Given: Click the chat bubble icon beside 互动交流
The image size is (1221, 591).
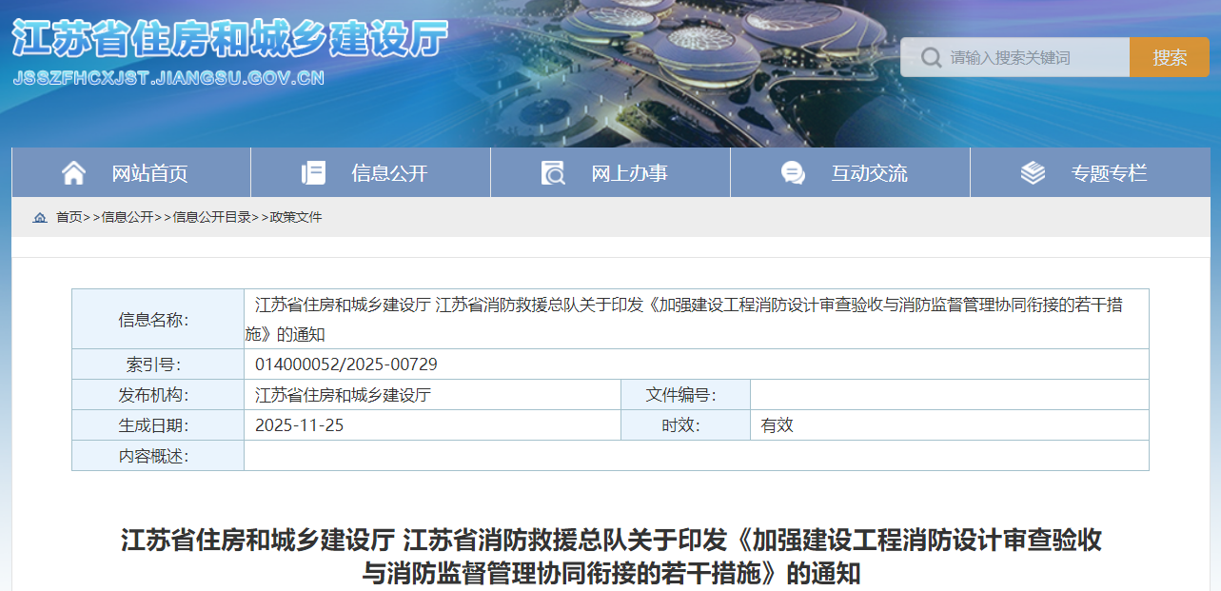Looking at the screenshot, I should 790,172.
